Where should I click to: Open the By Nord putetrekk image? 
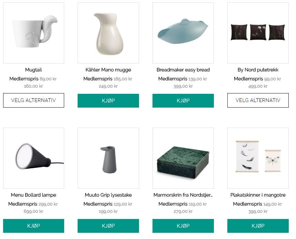(258, 33)
